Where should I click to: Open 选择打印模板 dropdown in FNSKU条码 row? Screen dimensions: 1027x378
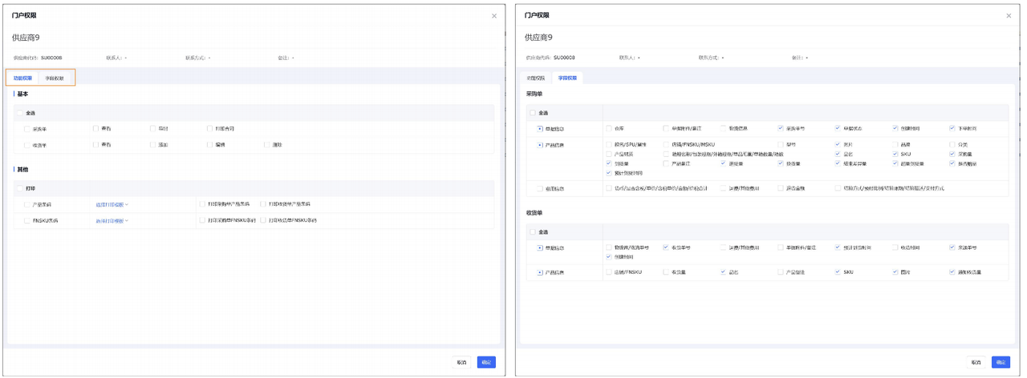pos(112,220)
